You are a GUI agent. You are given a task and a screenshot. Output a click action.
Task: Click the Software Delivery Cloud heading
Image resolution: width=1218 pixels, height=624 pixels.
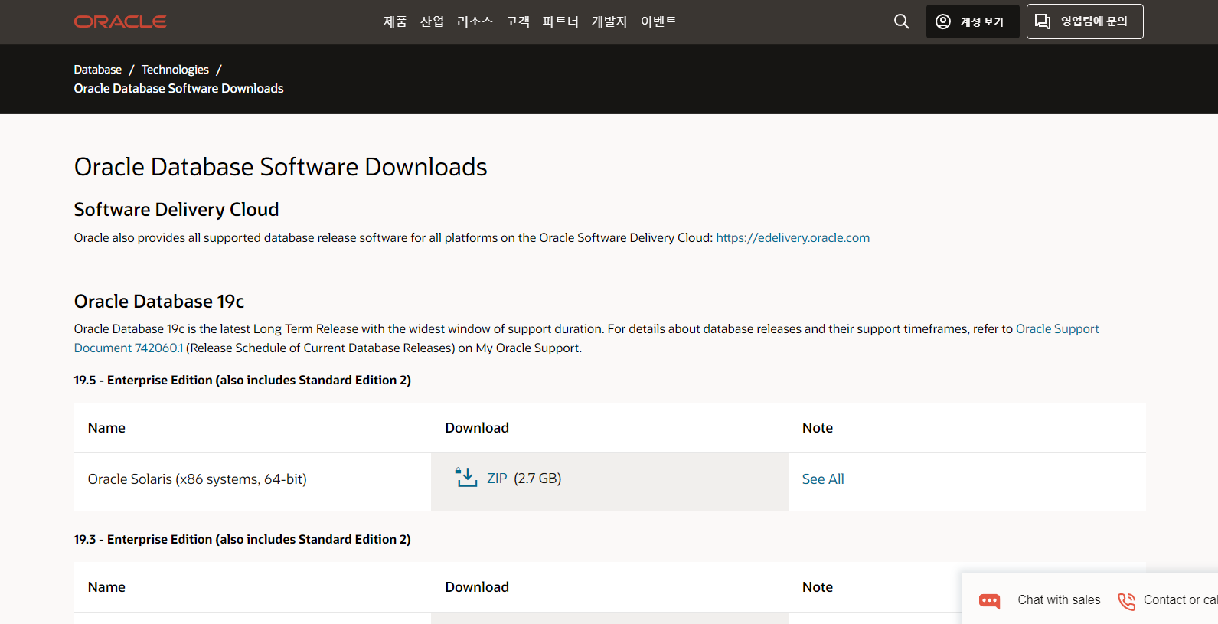[x=176, y=210]
